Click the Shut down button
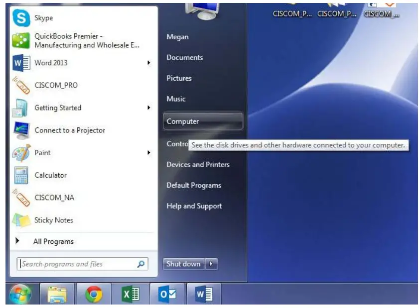This screenshot has width=419, height=308. [183, 264]
